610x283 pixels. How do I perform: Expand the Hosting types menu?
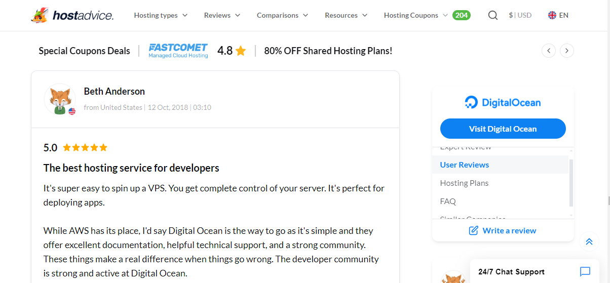[161, 15]
